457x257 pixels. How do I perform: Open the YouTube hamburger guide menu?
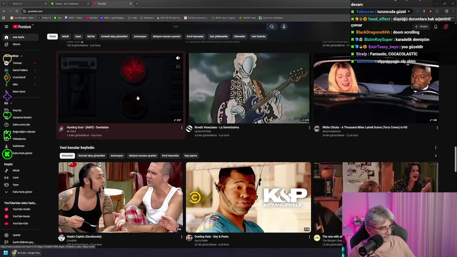pos(6,26)
